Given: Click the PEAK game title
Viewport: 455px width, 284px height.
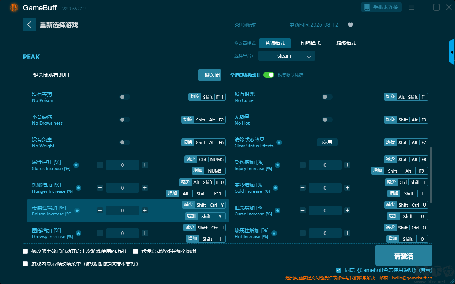Looking at the screenshot, I should pyautogui.click(x=31, y=57).
